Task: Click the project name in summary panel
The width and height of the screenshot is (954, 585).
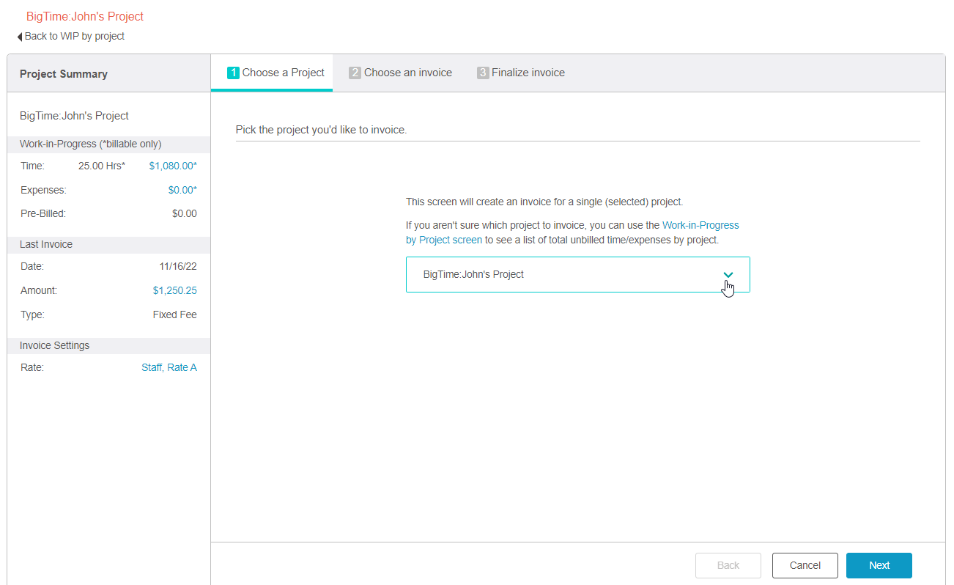Action: pos(74,116)
